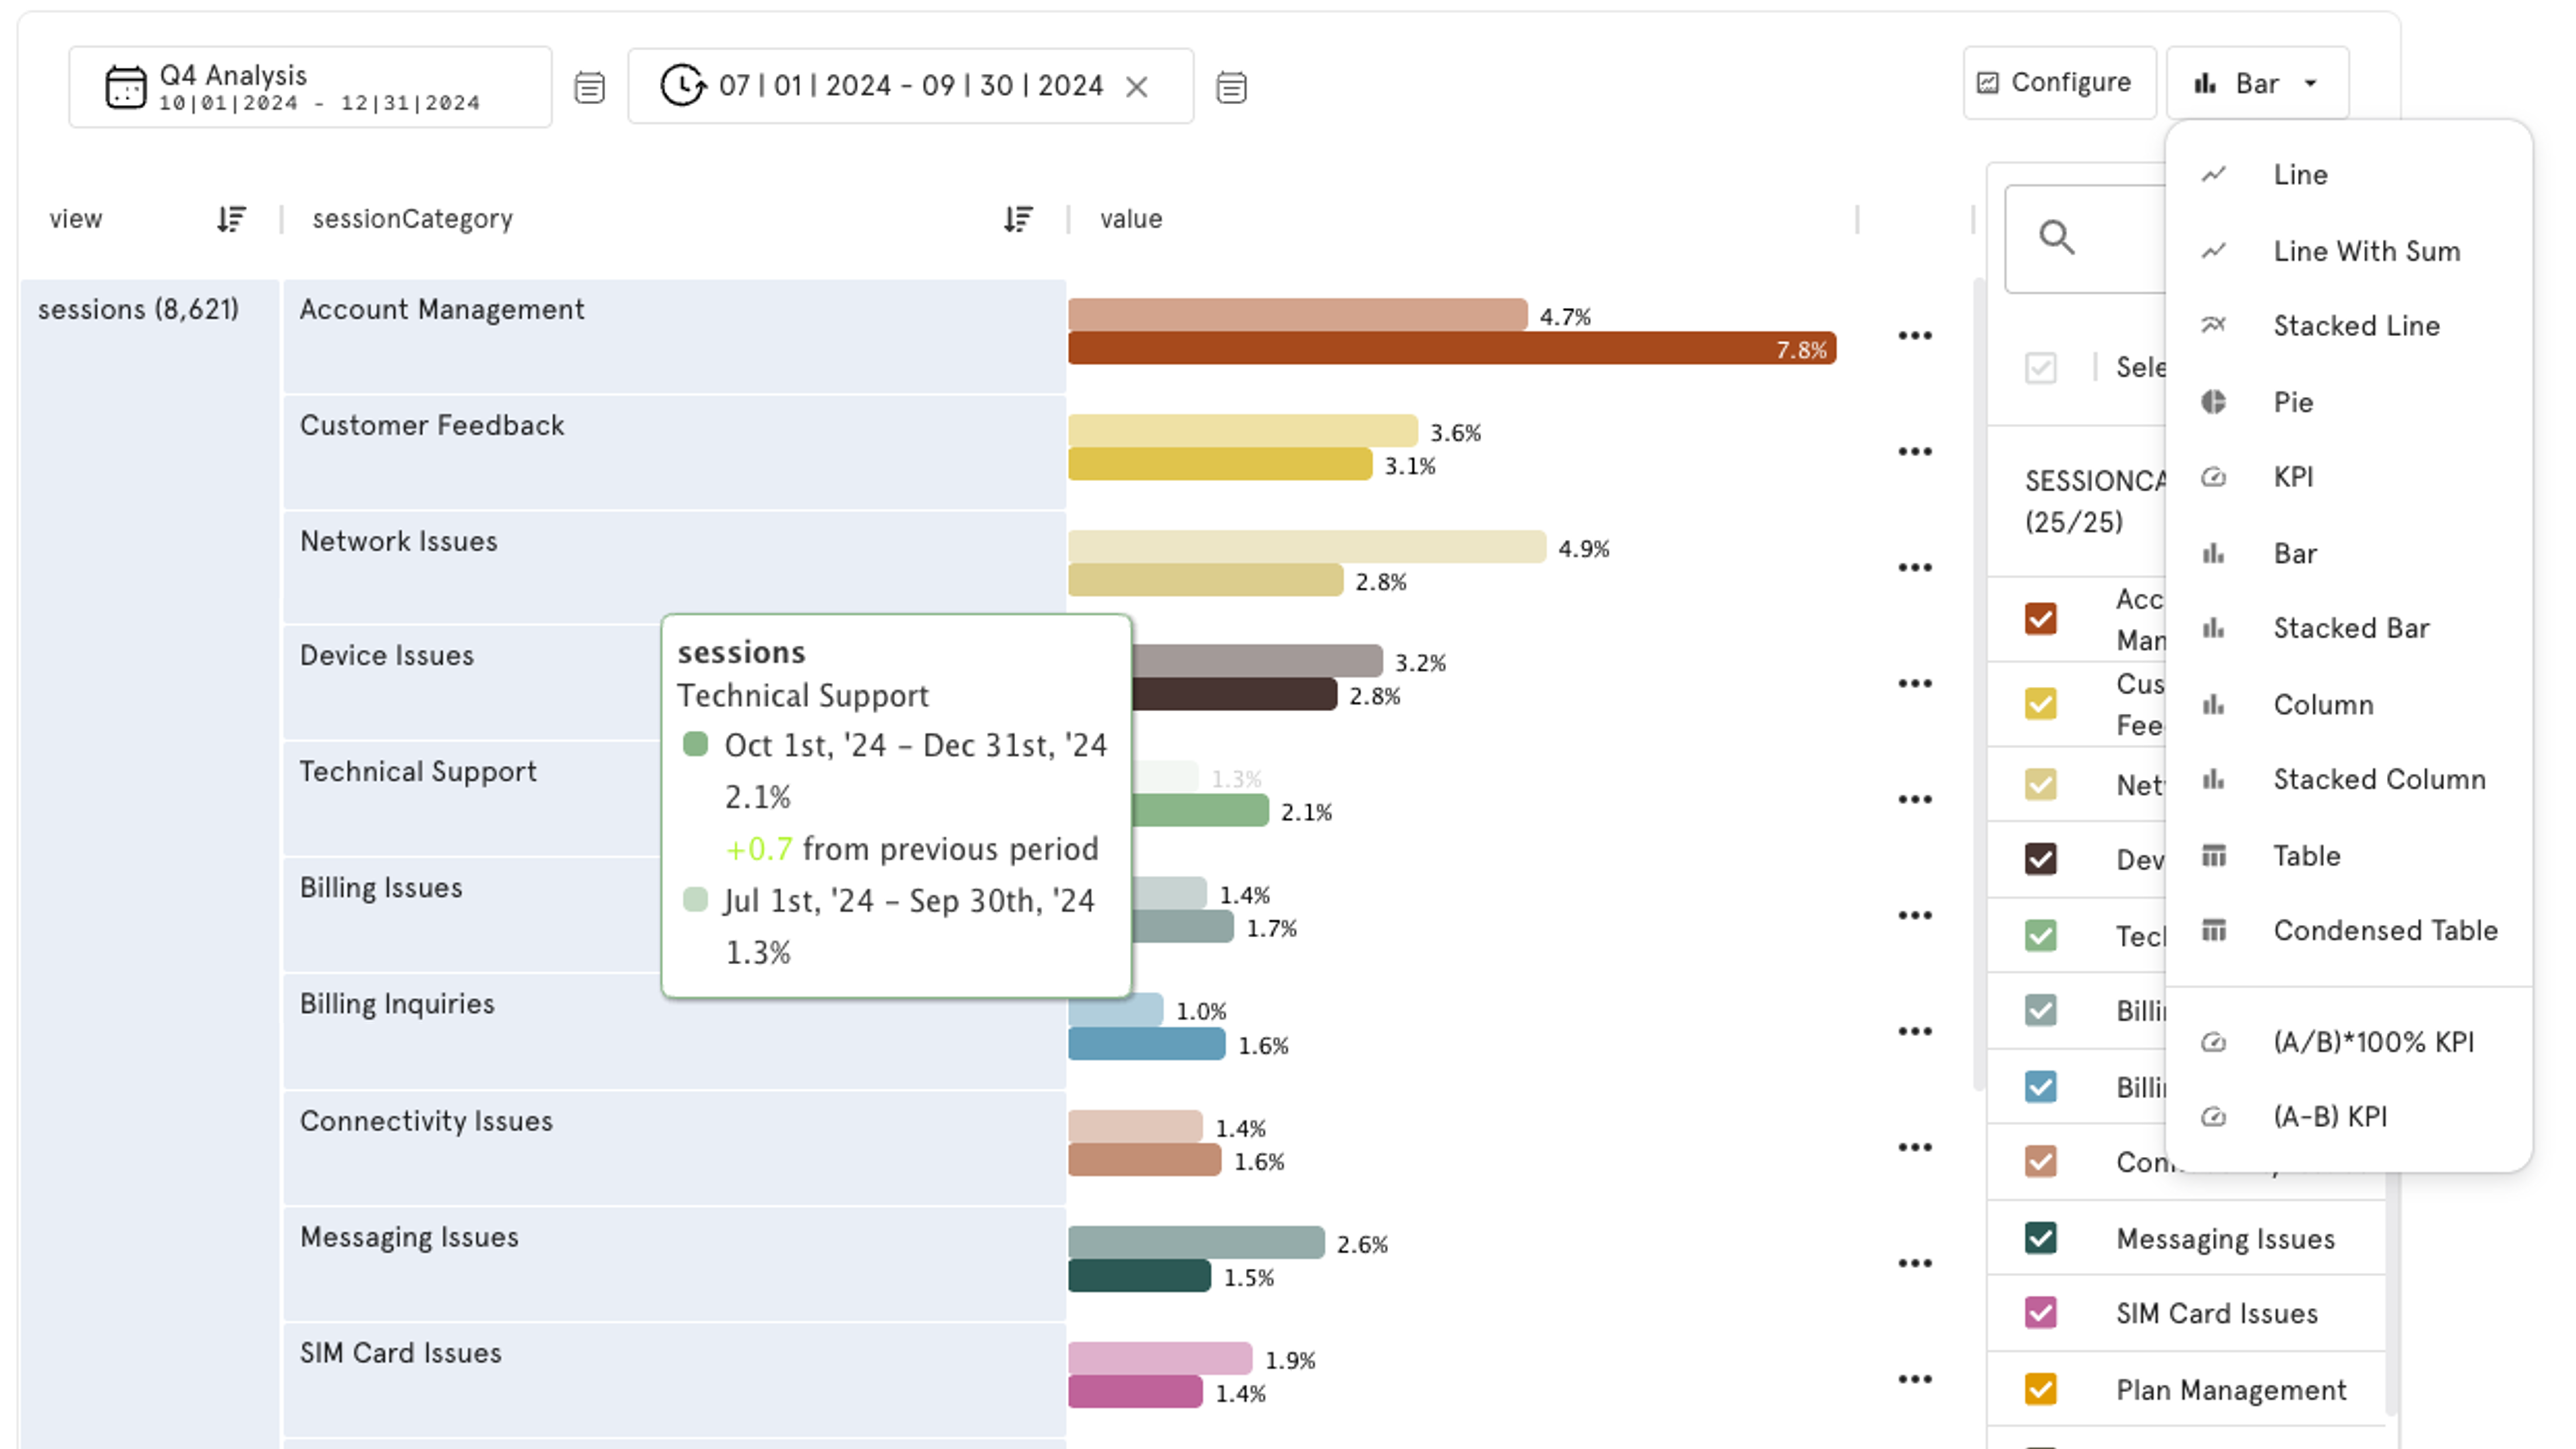Click list icon after comparison date range
This screenshot has width=2576, height=1449.
1231,88
